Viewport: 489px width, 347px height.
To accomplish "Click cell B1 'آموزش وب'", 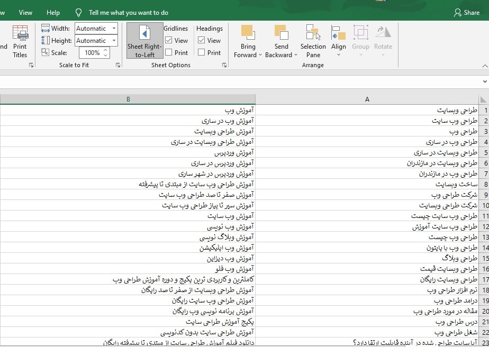I will pos(128,111).
